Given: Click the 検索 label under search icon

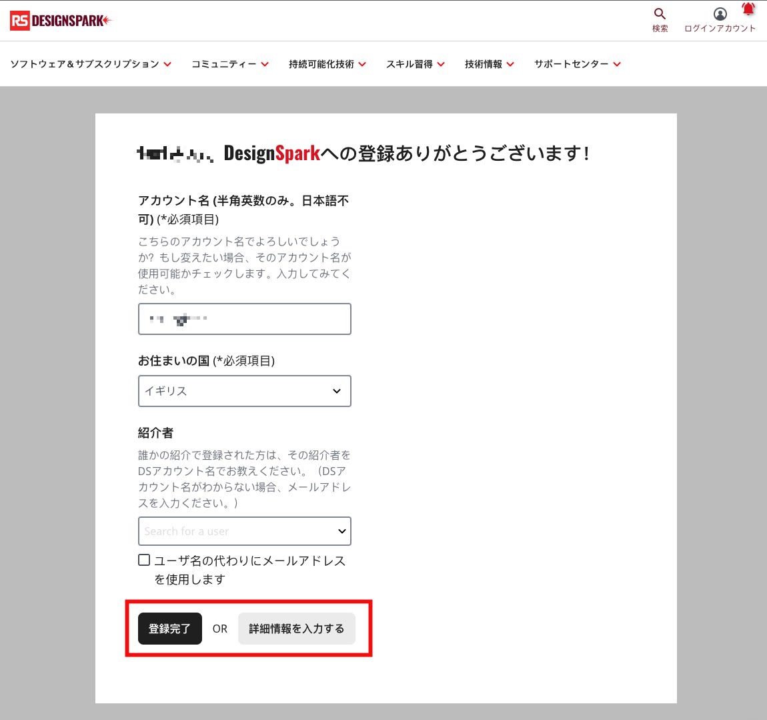Looking at the screenshot, I should pos(660,29).
